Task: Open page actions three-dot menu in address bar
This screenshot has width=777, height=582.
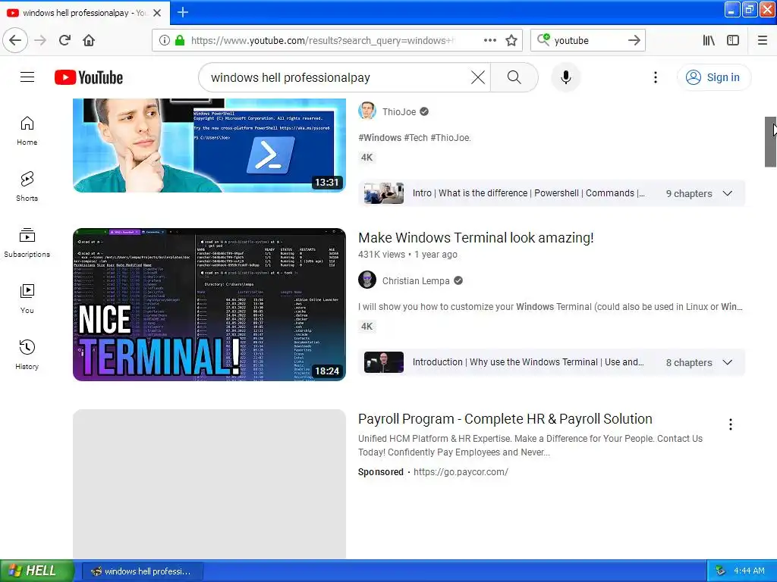Action: [x=489, y=41]
